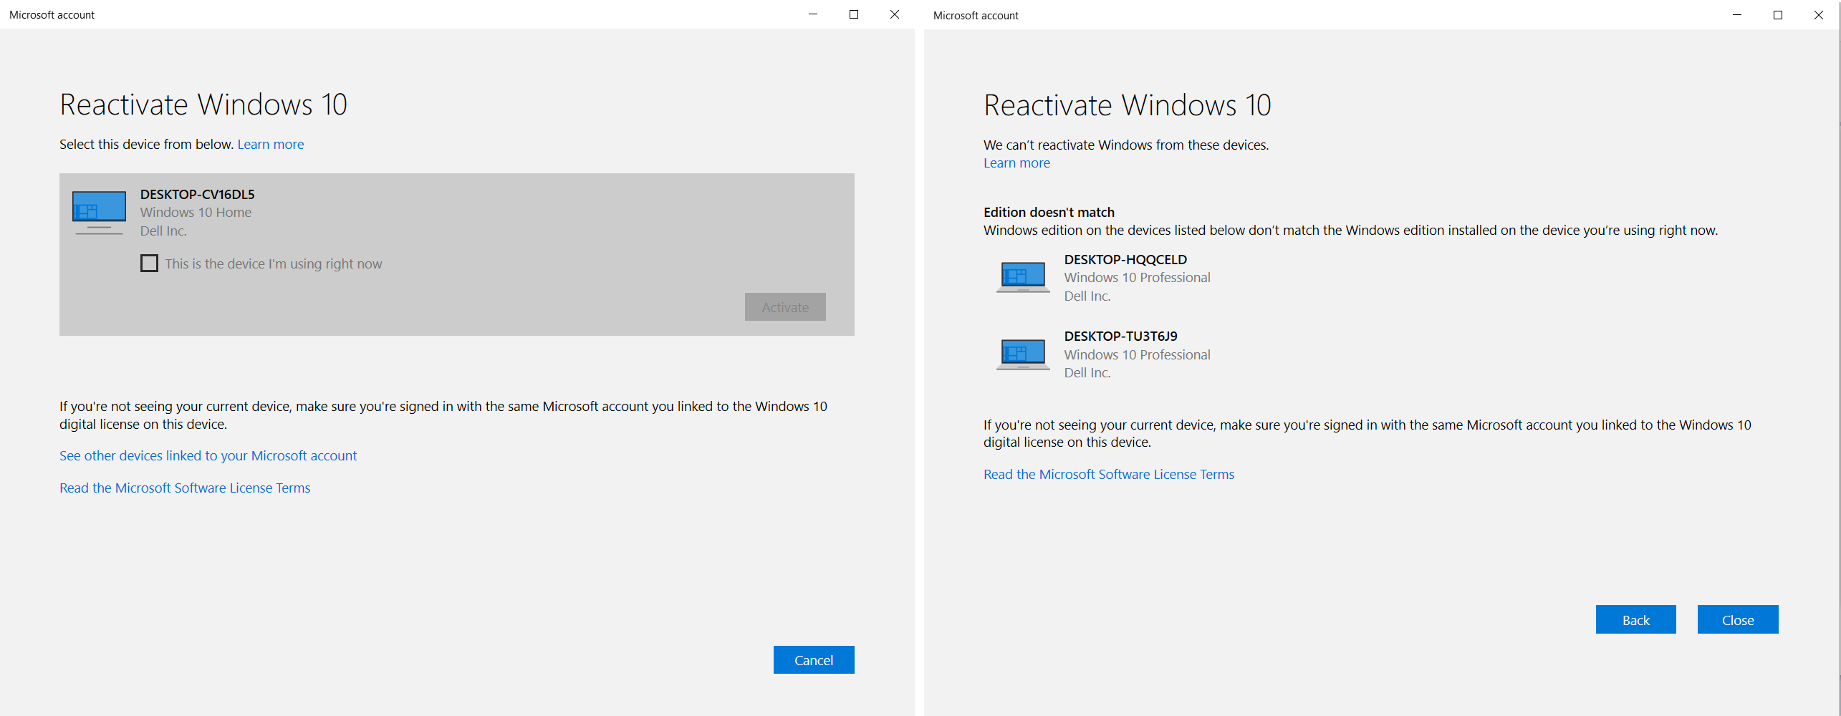Screen dimensions: 1841x716
Task: Minimize the right Microsoft account window
Action: [1737, 15]
